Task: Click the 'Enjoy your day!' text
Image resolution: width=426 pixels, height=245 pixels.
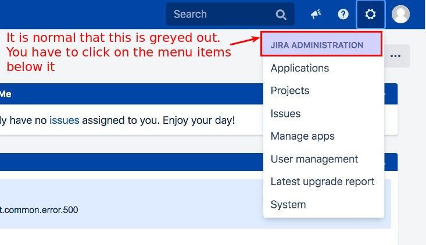Action: click(199, 120)
